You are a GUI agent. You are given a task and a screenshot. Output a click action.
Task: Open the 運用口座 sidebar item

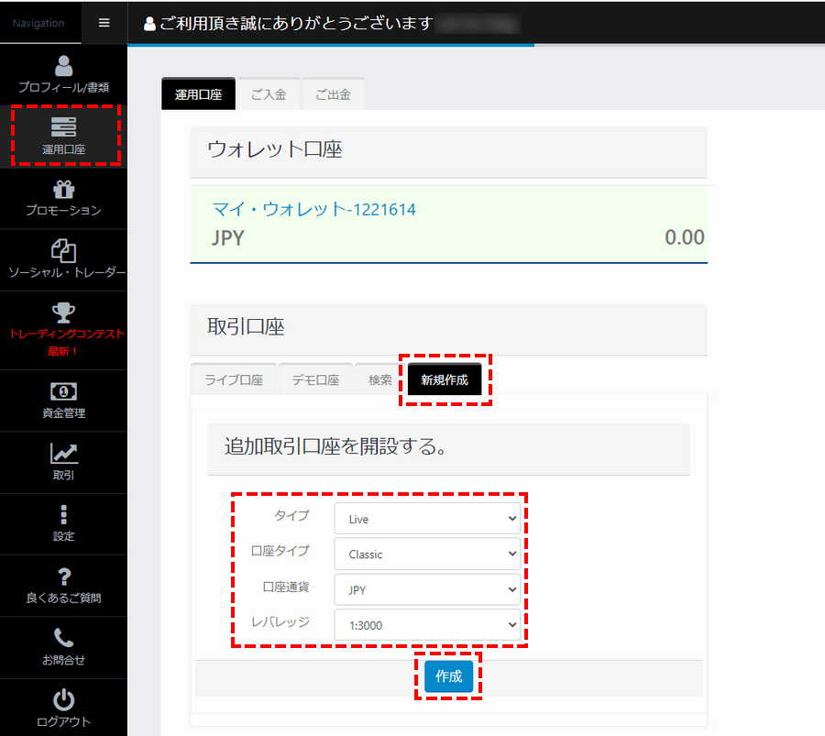[63, 136]
